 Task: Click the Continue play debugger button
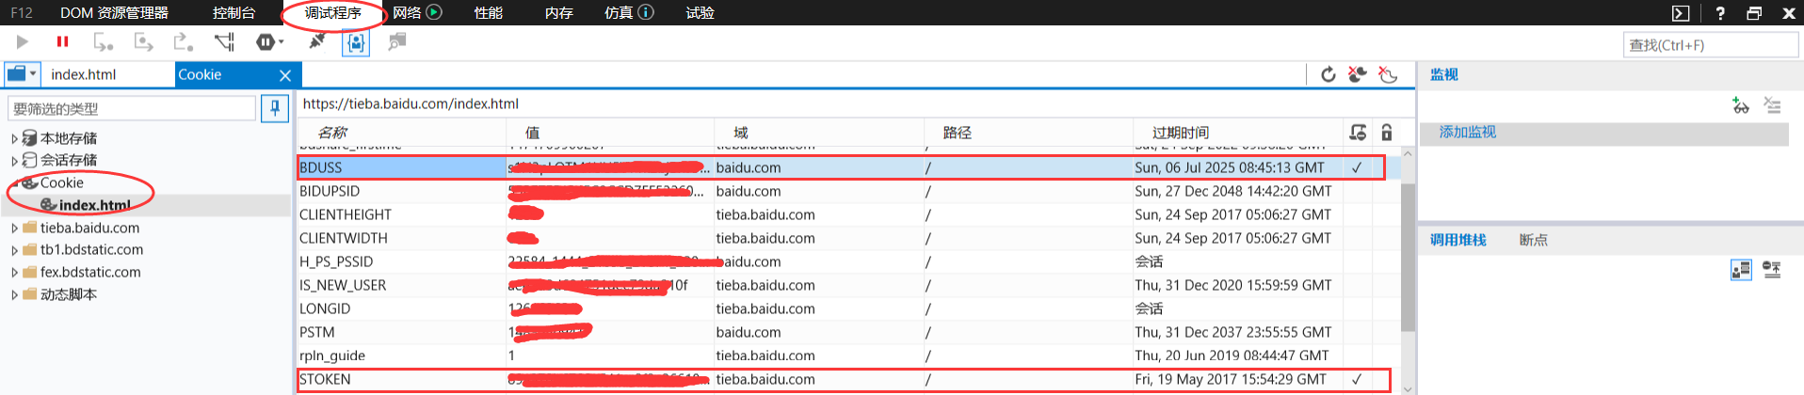tap(23, 41)
